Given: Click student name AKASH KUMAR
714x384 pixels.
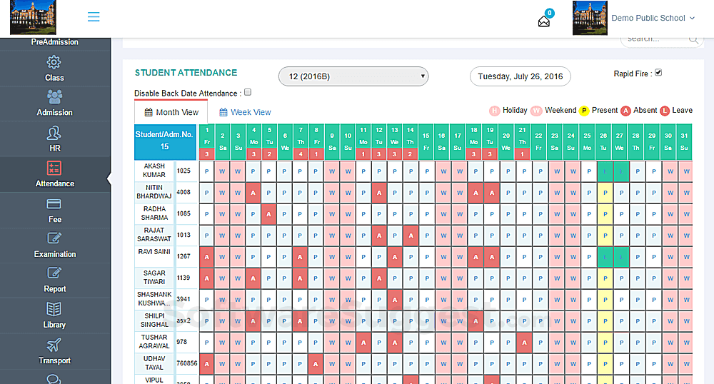Looking at the screenshot, I should (154, 171).
